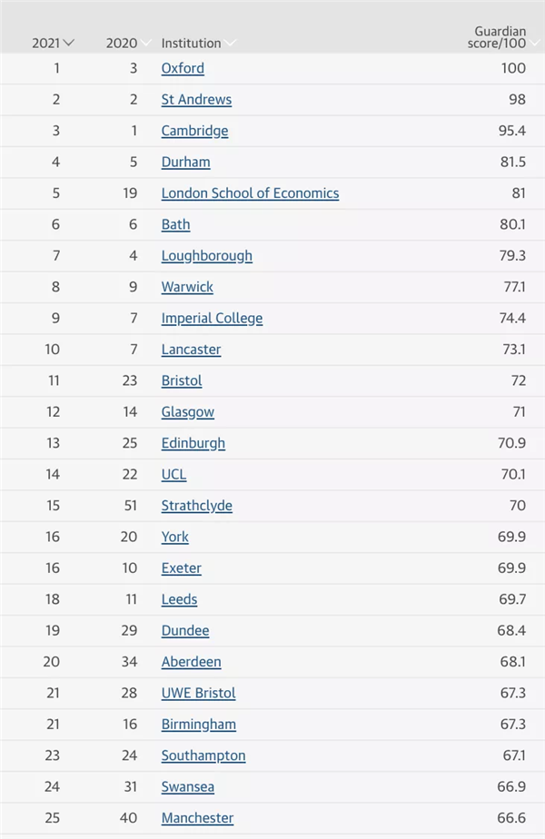View the Strathclyde institution page
This screenshot has height=839, width=545.
pos(197,506)
